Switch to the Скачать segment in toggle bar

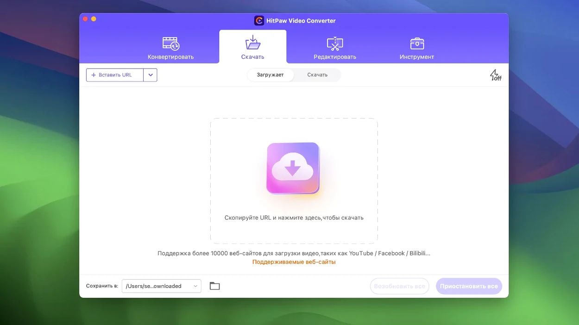pos(317,75)
